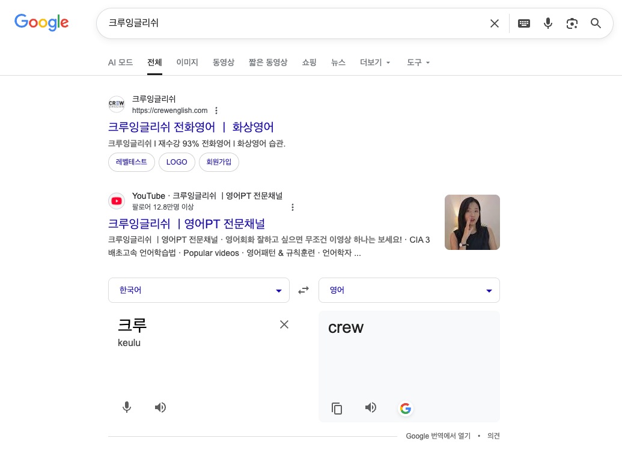Open 크루잉글리쉬 전화영어 화상영어 link

tap(191, 127)
